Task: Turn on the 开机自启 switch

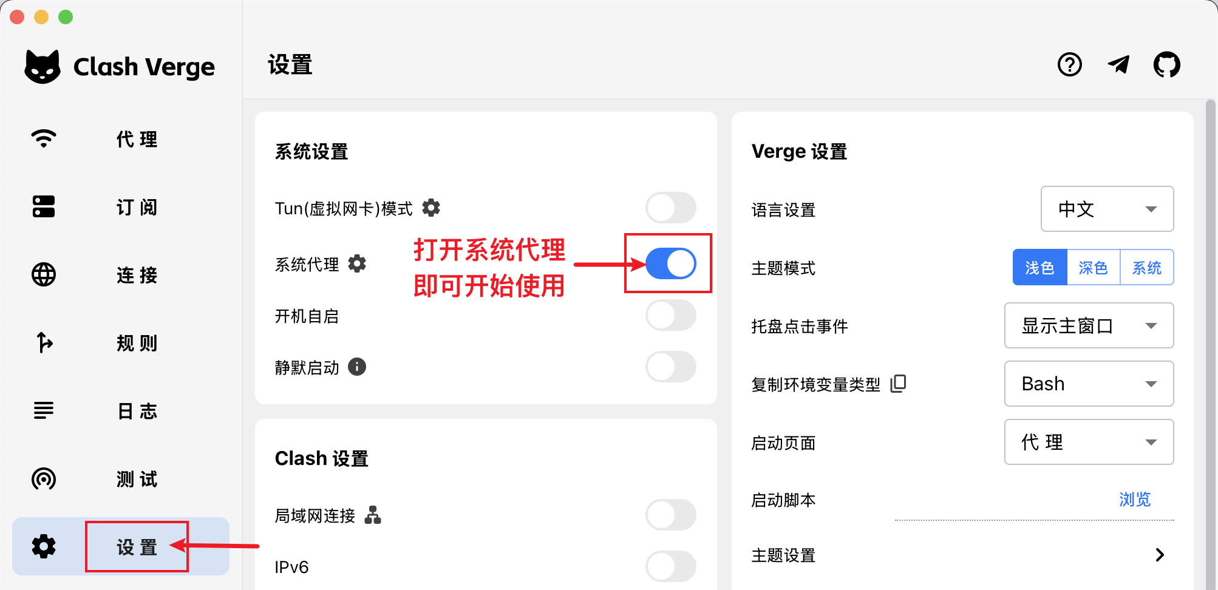Action: [670, 316]
